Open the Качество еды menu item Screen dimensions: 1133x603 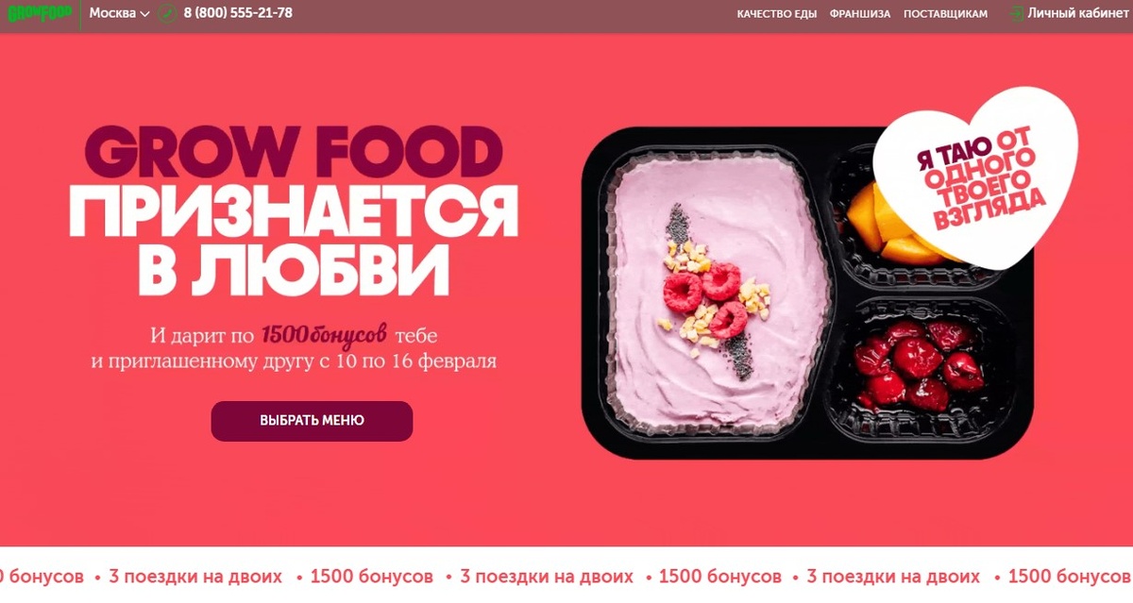pyautogui.click(x=776, y=14)
